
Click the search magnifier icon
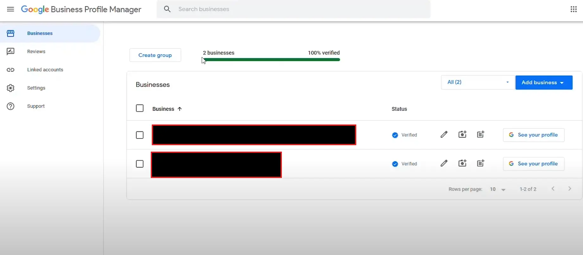(x=167, y=9)
